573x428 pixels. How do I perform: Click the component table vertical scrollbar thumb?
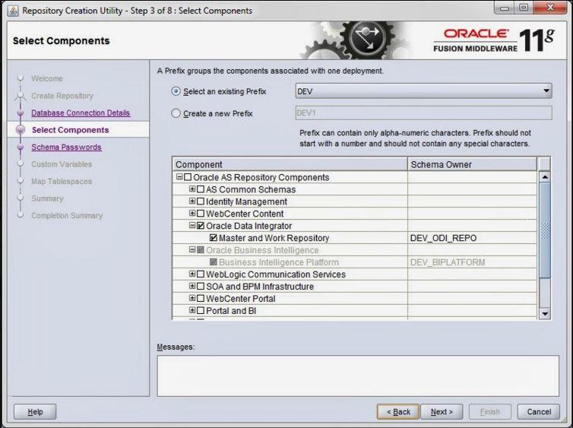pos(544,230)
